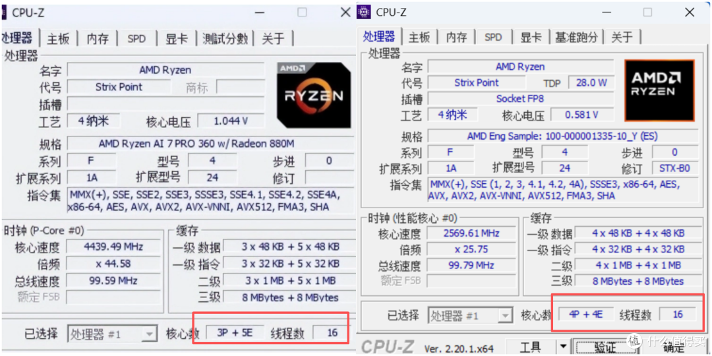Open 基准跑分 tab in right window
The height and width of the screenshot is (356, 712).
click(576, 37)
